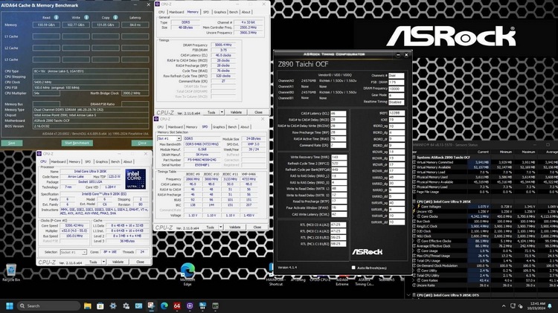Open the Tools dropdown arrow in CPU-Z Memory window
This screenshot has height=313, width=558.
(x=221, y=112)
